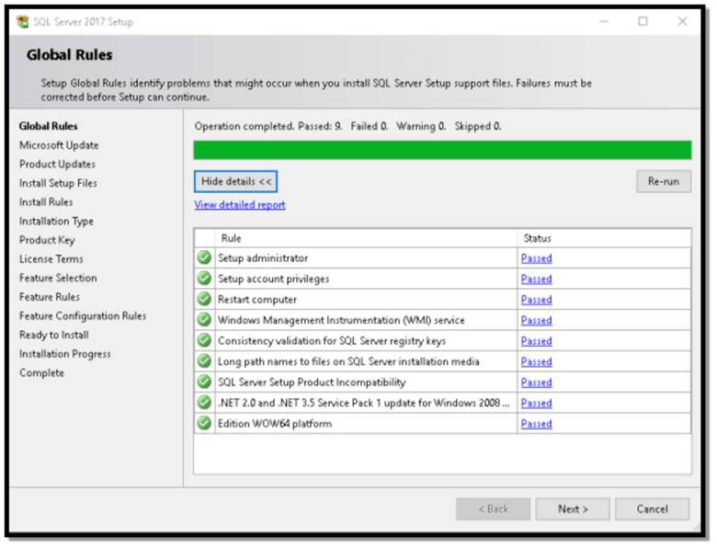Image resolution: width=717 pixels, height=549 pixels.
Task: Select Product Updates step in sidebar
Action: click(x=57, y=165)
